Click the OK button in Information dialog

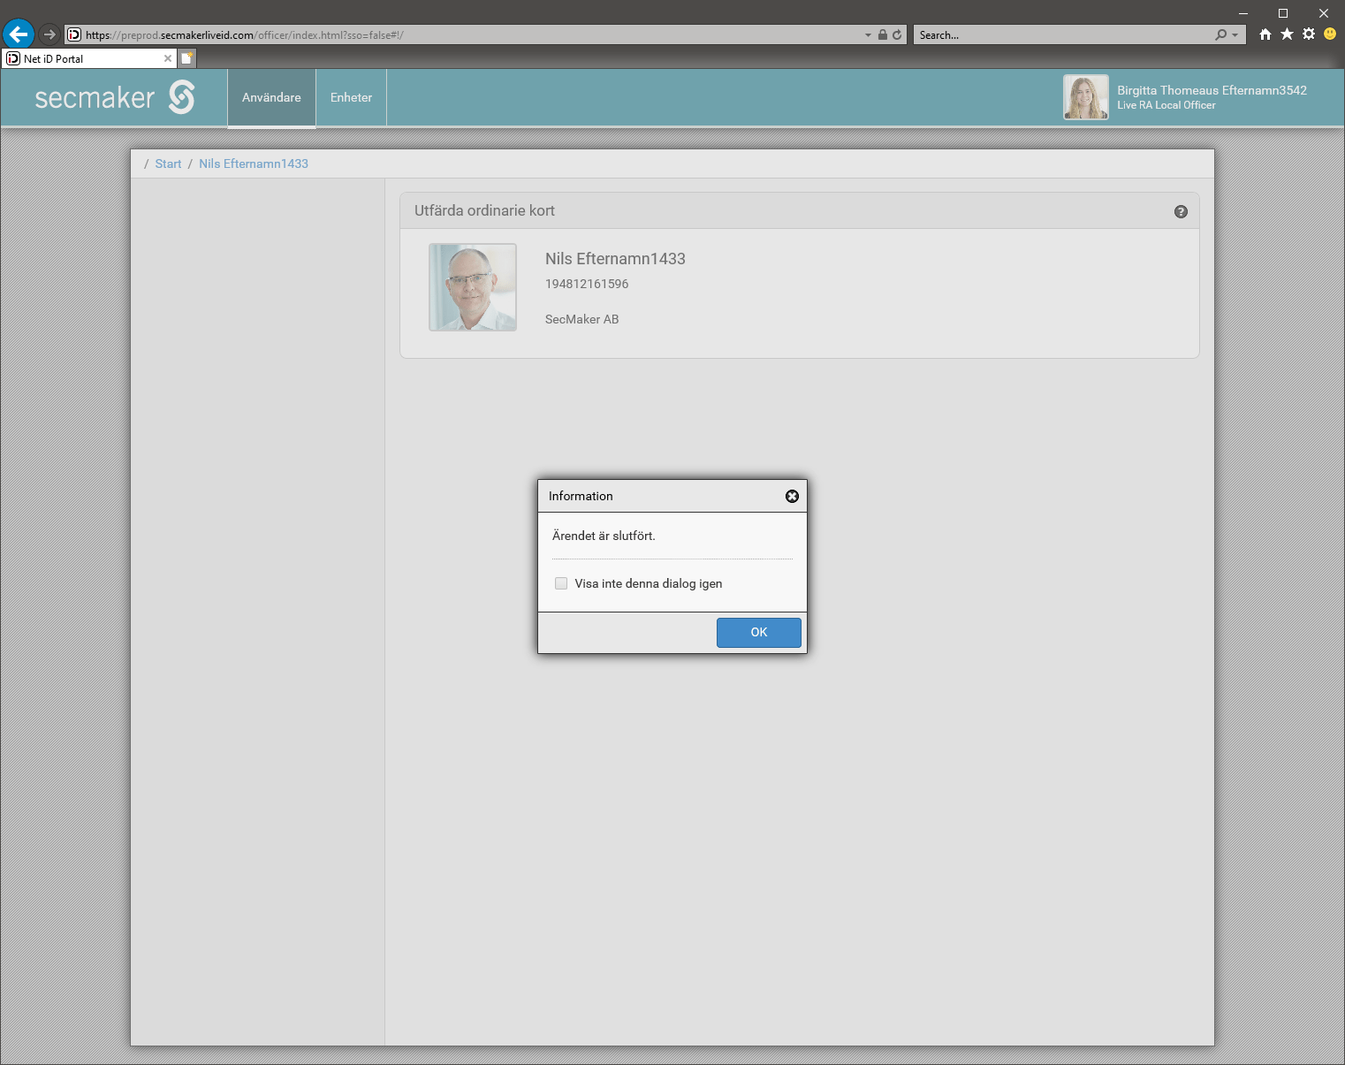[x=758, y=633]
